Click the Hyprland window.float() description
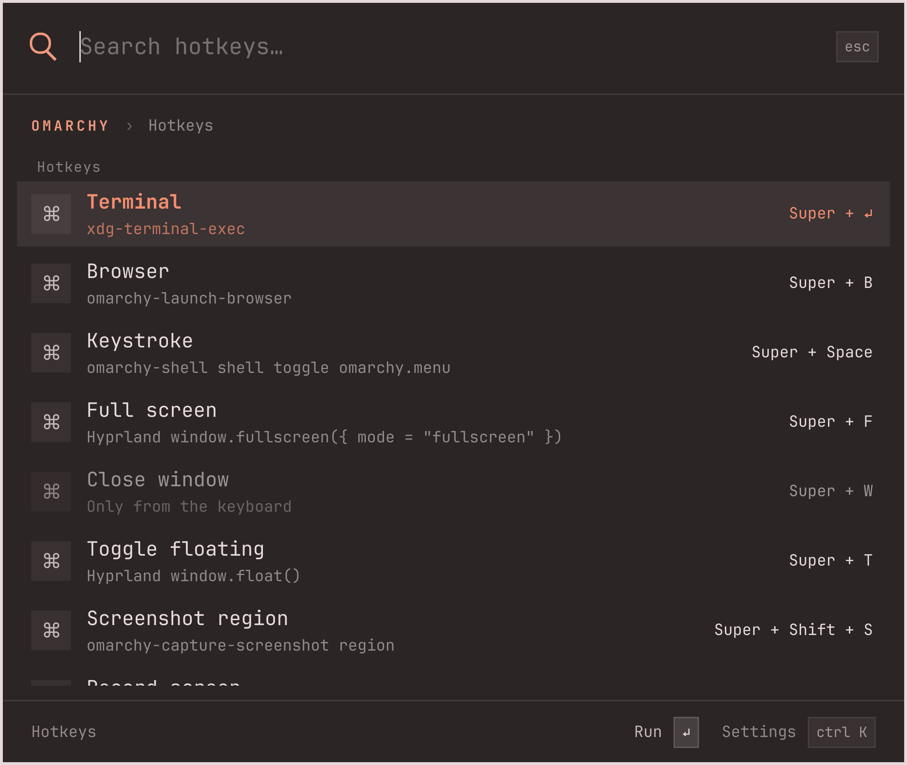The image size is (907, 765). click(193, 576)
